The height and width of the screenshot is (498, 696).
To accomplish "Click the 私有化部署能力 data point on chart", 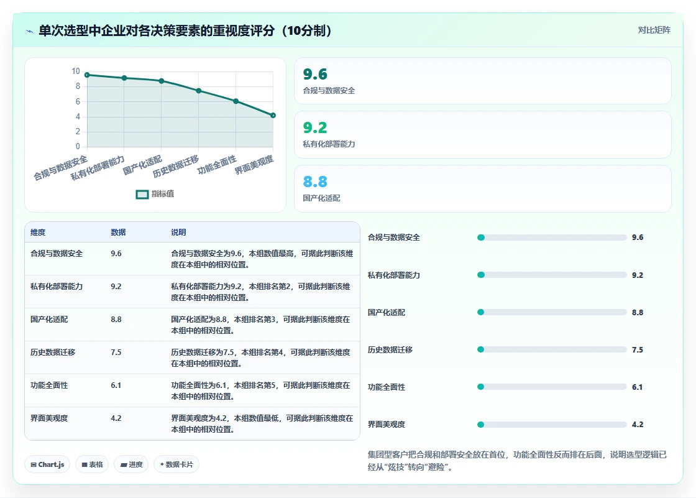I will (124, 78).
